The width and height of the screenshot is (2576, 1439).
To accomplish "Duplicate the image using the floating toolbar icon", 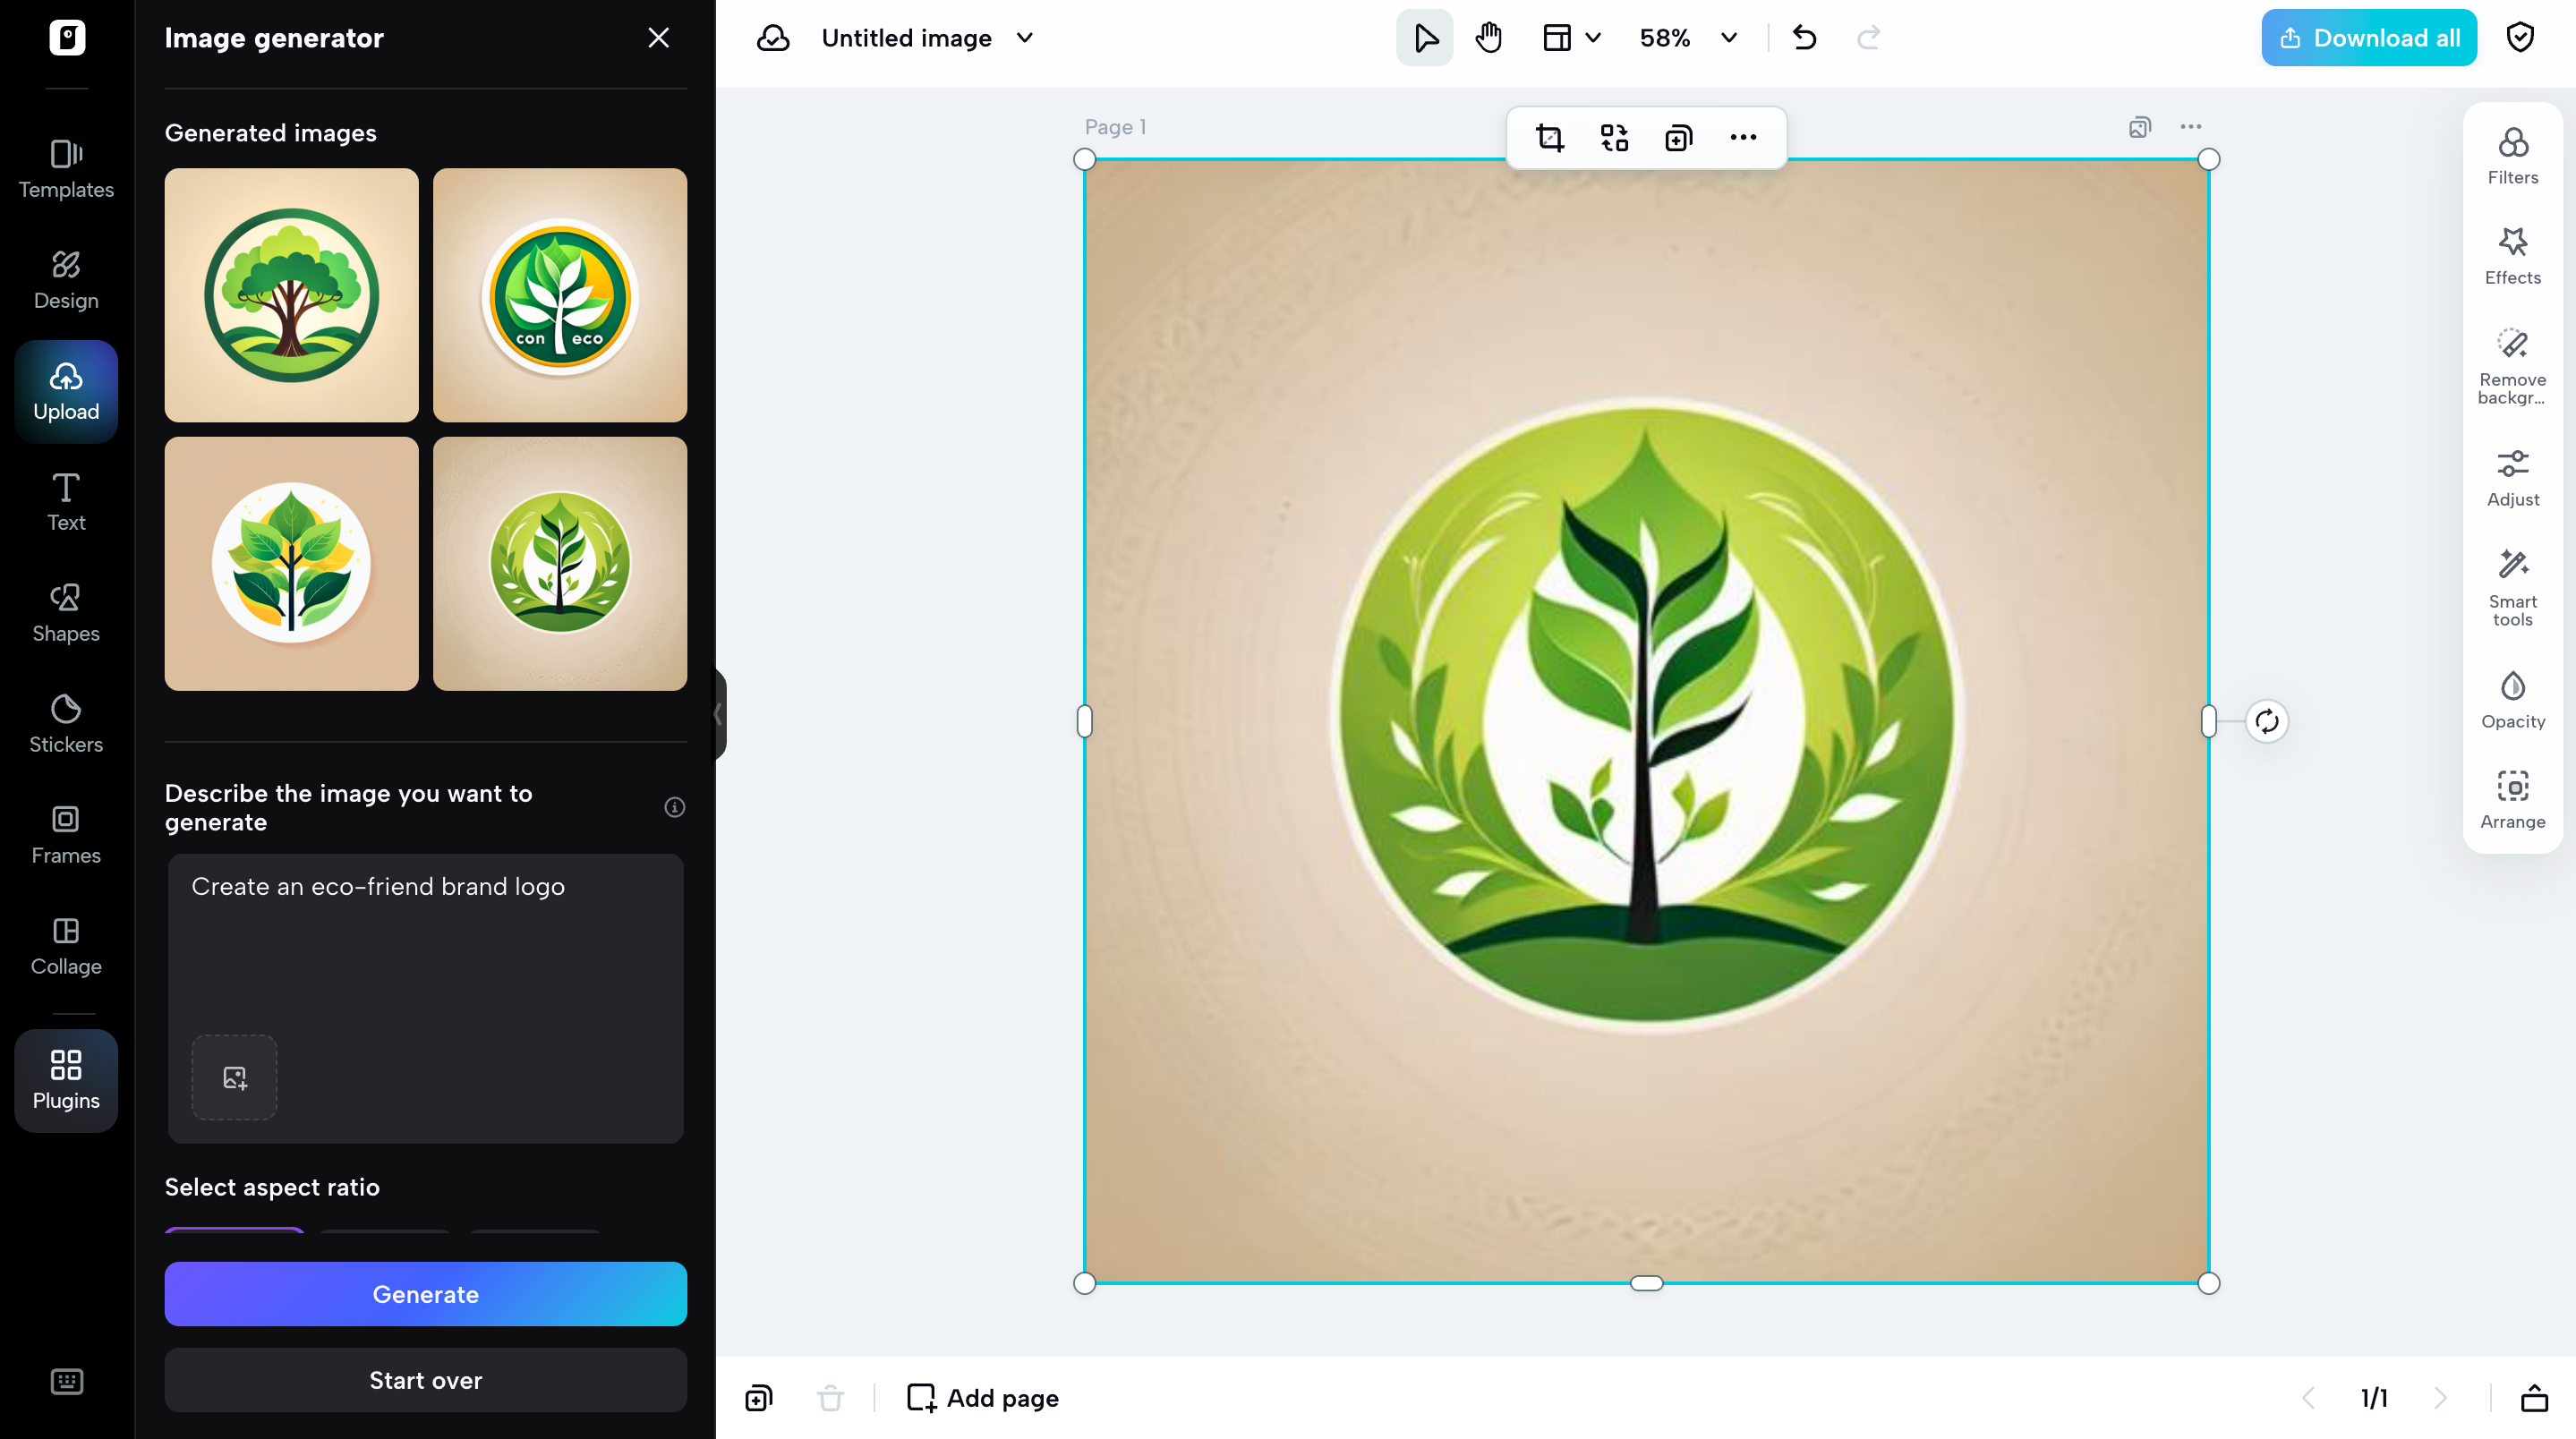I will [1678, 137].
